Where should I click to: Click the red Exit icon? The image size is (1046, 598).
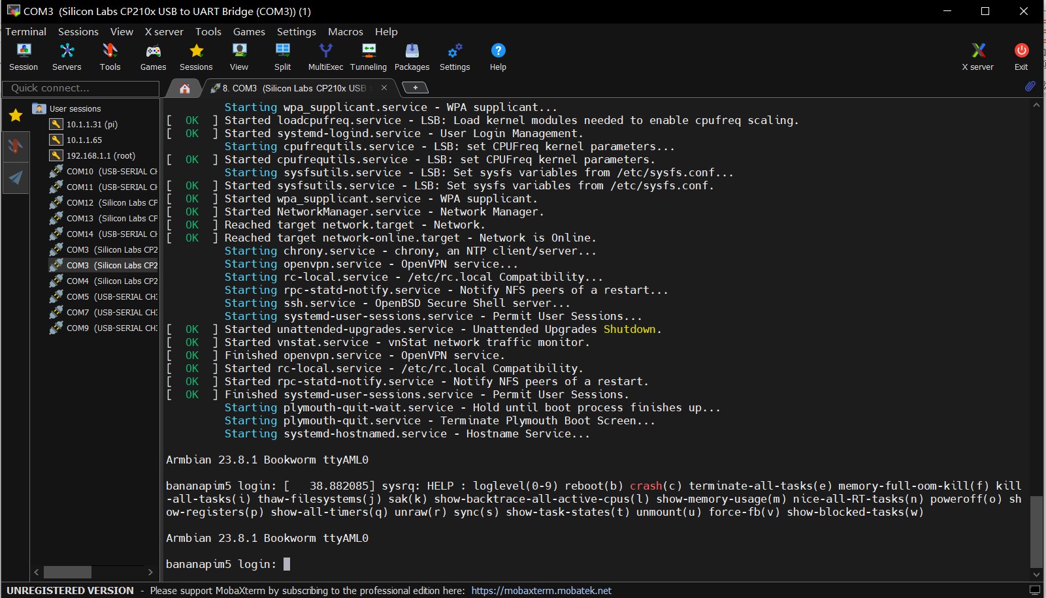point(1021,57)
